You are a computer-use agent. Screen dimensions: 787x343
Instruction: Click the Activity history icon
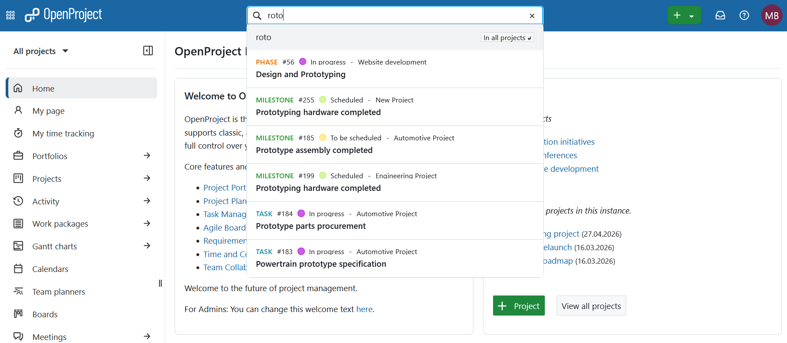pyautogui.click(x=18, y=201)
